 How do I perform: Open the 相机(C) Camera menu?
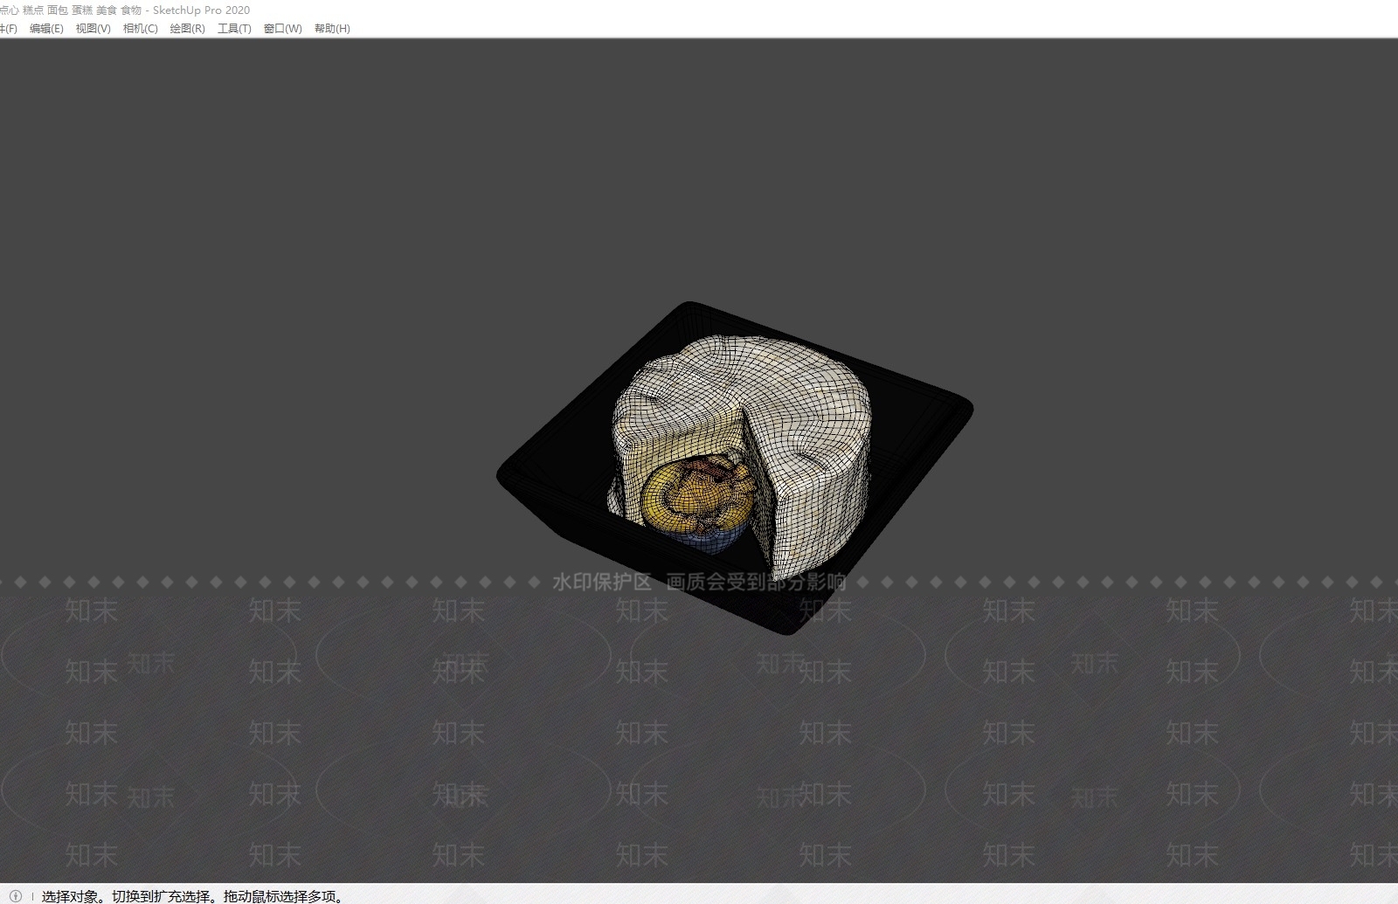(x=140, y=28)
